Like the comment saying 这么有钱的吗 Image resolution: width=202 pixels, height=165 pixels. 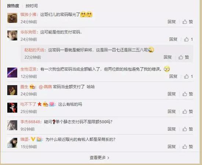click(188, 111)
